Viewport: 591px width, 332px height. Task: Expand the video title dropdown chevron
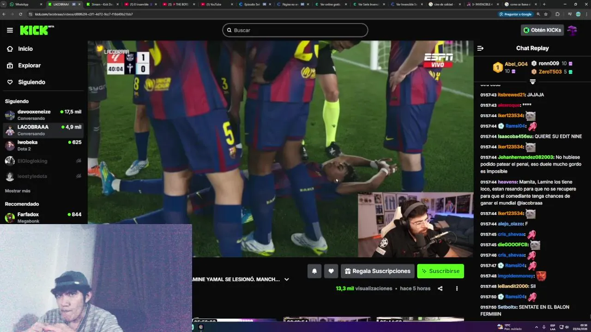click(x=287, y=279)
